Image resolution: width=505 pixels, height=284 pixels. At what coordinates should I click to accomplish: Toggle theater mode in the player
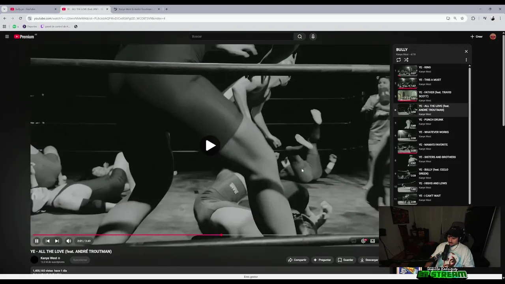[x=372, y=241]
